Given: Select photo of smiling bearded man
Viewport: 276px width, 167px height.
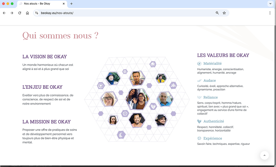Looking at the screenshot, I should [137, 120].
